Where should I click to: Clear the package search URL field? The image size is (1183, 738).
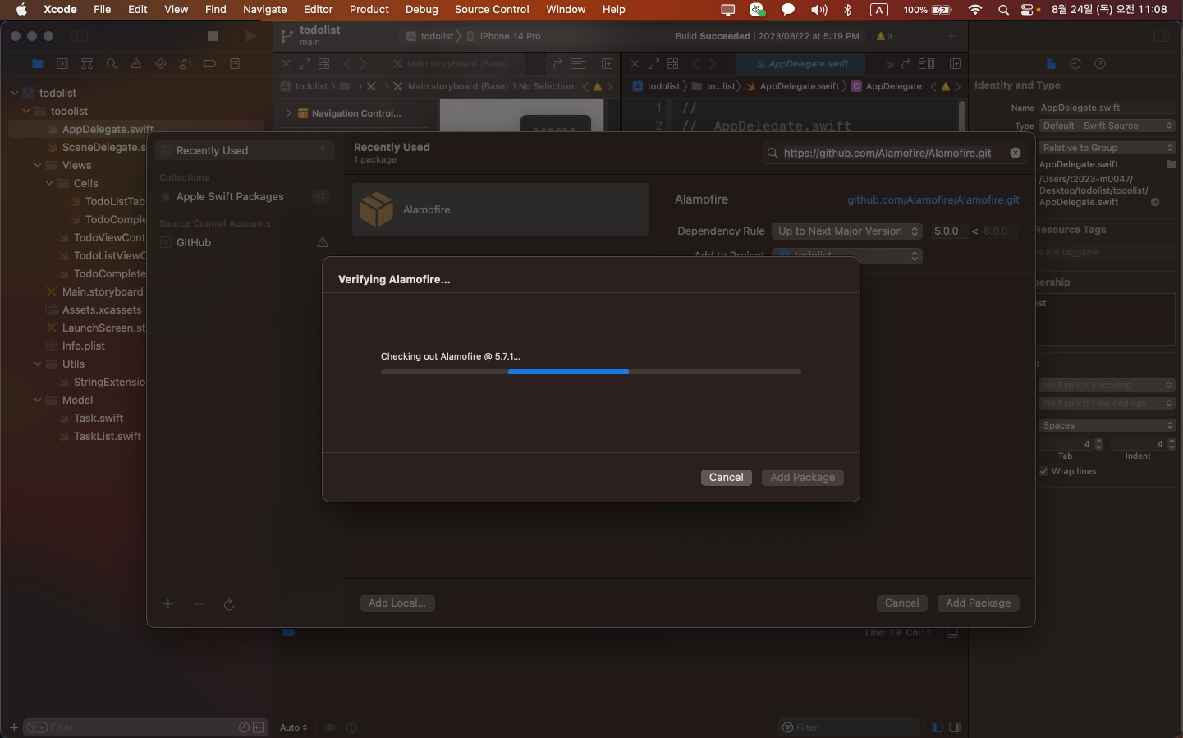(x=1016, y=153)
